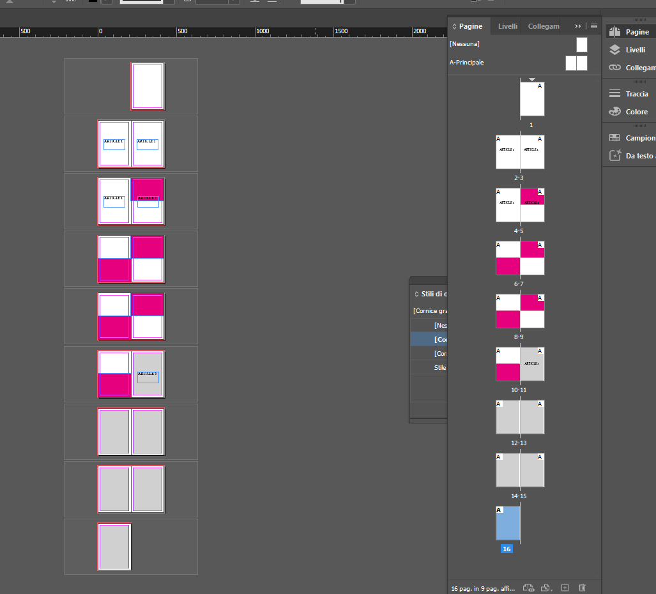Switch to the Livelli tab
The height and width of the screenshot is (594, 656).
(x=507, y=26)
